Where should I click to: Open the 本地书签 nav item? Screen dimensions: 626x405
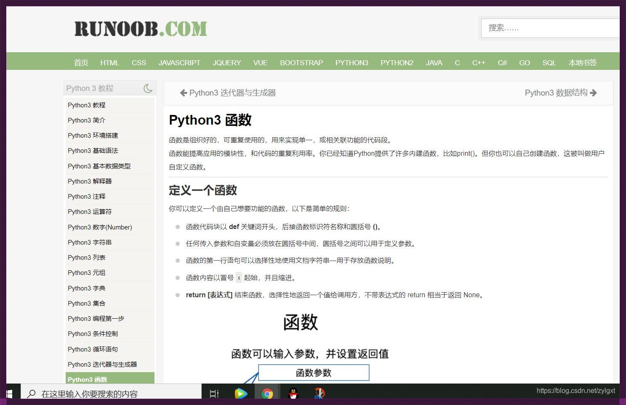click(x=583, y=63)
